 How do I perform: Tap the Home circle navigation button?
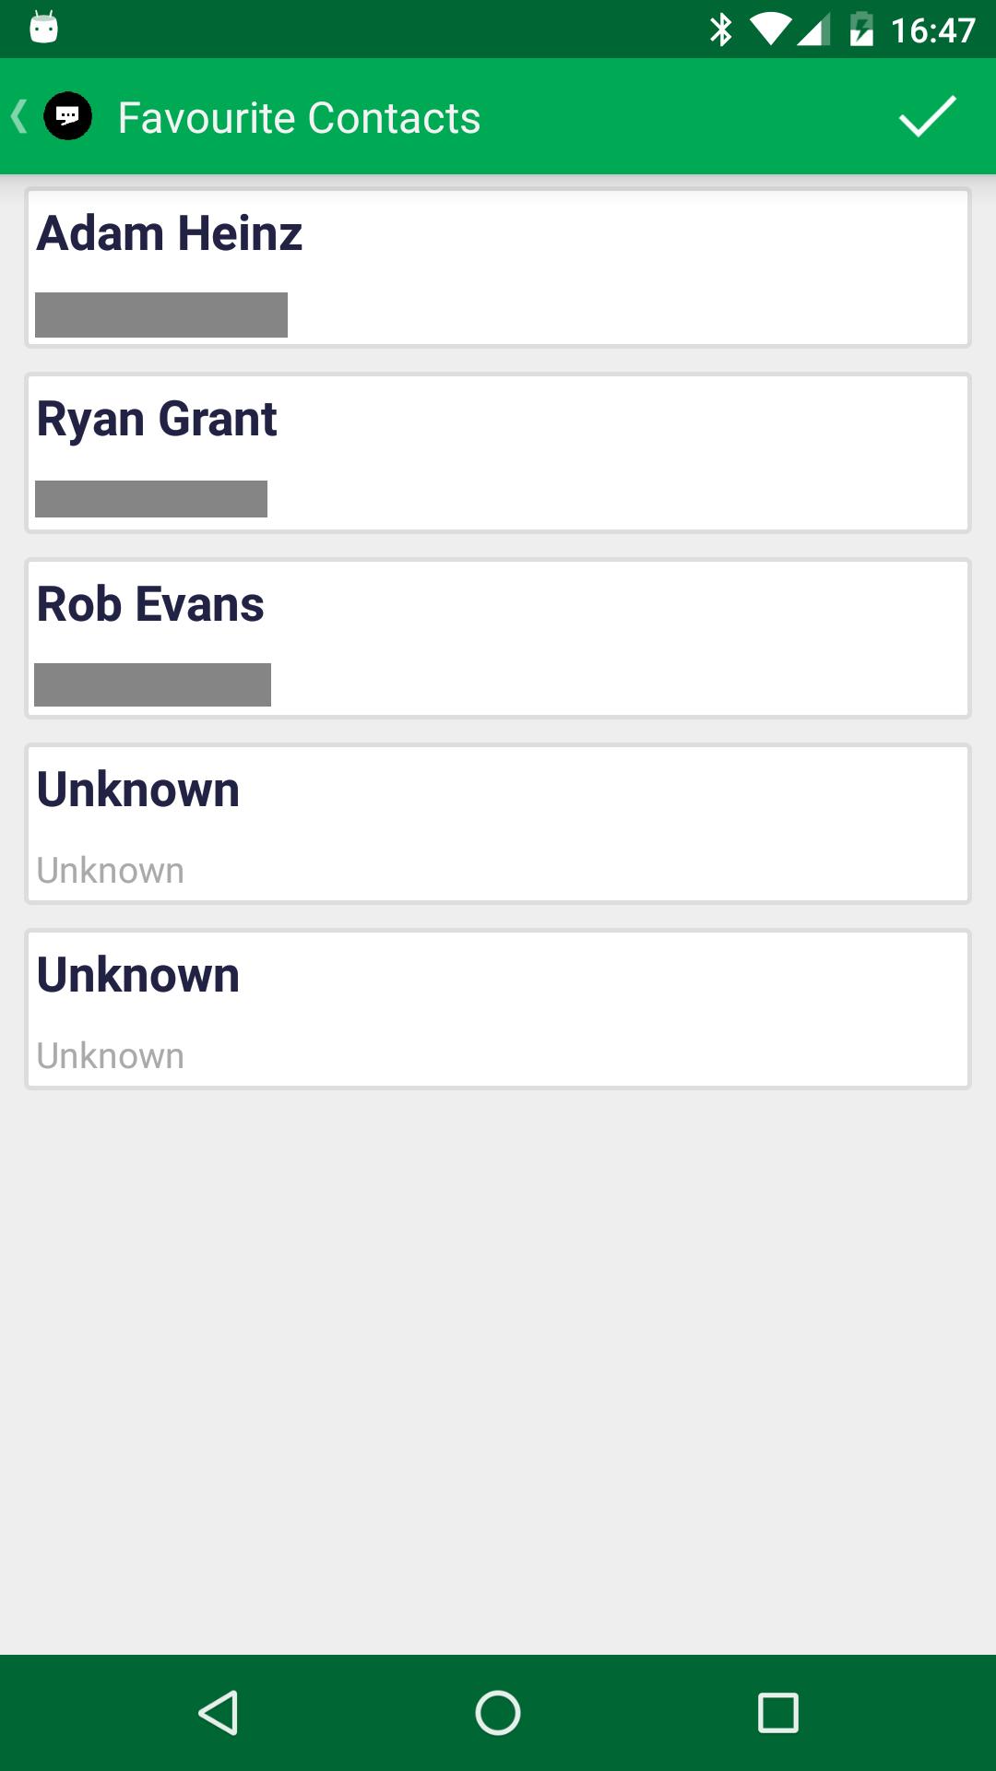[498, 1713]
